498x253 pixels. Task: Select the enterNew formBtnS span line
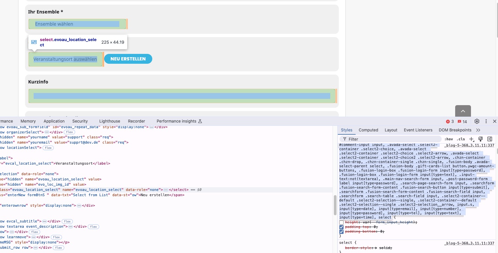pyautogui.click(x=92, y=195)
